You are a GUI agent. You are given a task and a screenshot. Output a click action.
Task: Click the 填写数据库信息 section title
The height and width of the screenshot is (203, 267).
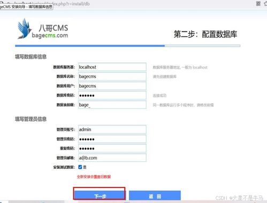[30, 57]
